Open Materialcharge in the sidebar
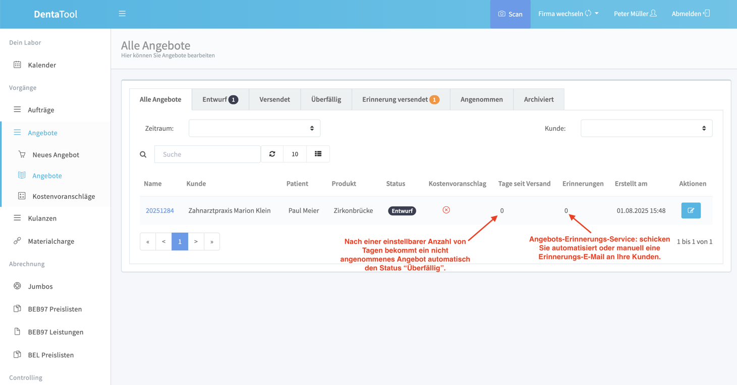 coord(51,241)
